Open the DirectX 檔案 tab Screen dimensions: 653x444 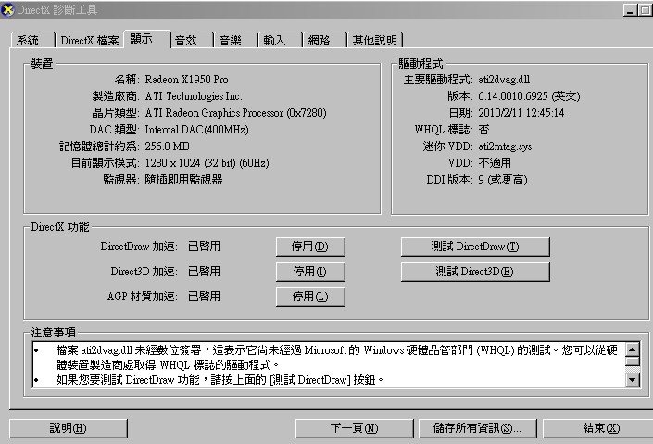click(89, 41)
